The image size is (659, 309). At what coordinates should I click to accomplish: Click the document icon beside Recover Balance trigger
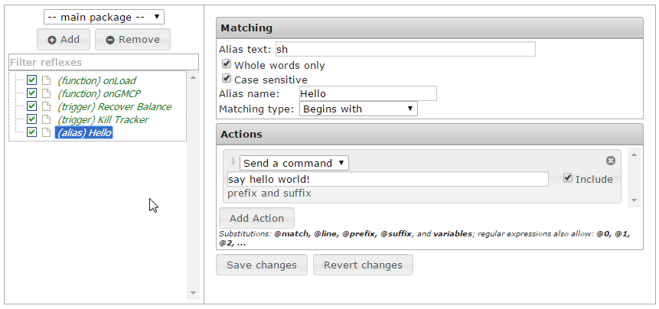click(x=46, y=106)
